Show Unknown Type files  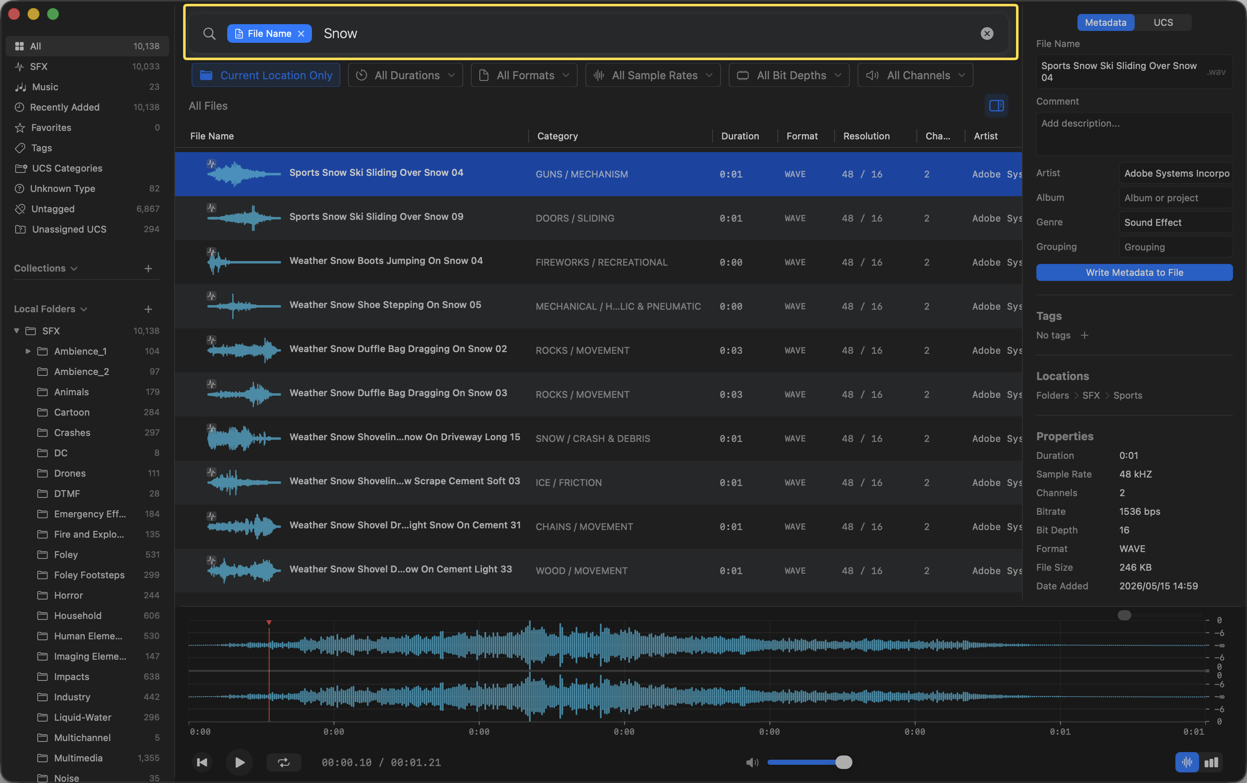tap(87, 189)
